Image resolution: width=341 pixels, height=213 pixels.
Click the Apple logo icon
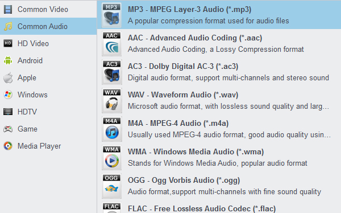tap(8, 77)
